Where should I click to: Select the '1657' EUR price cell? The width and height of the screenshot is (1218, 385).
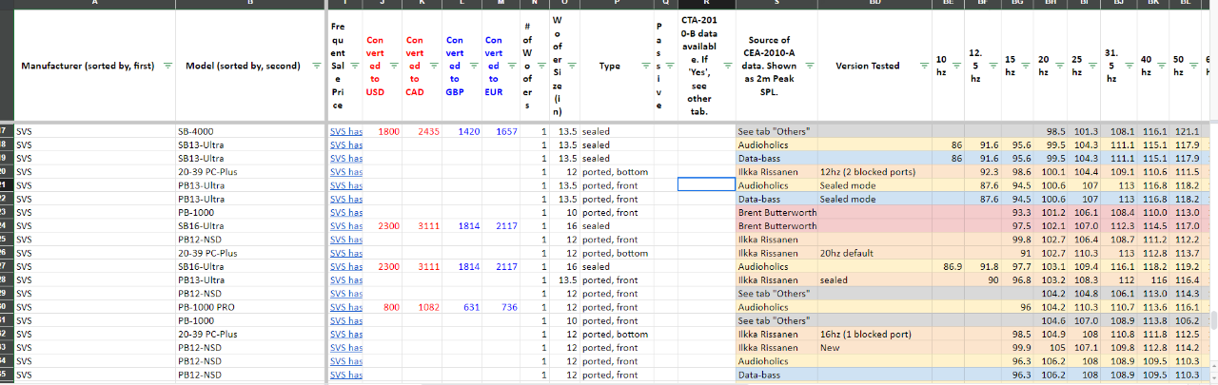point(501,130)
